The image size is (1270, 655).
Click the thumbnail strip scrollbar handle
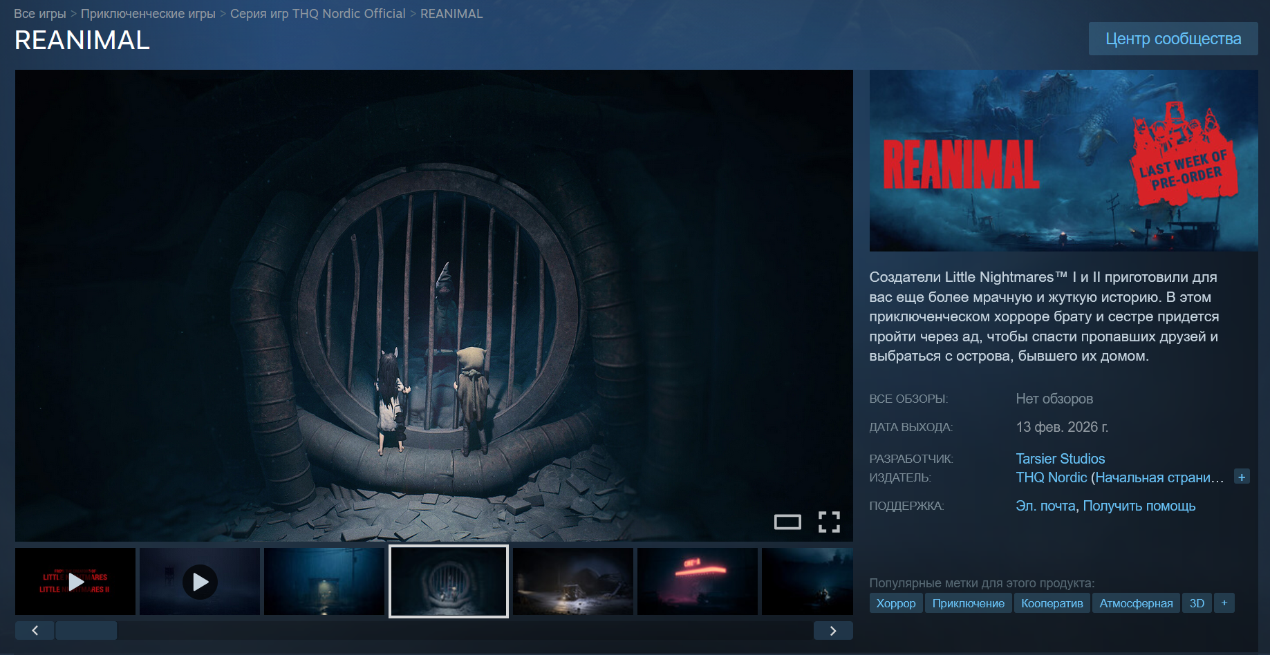(x=86, y=630)
